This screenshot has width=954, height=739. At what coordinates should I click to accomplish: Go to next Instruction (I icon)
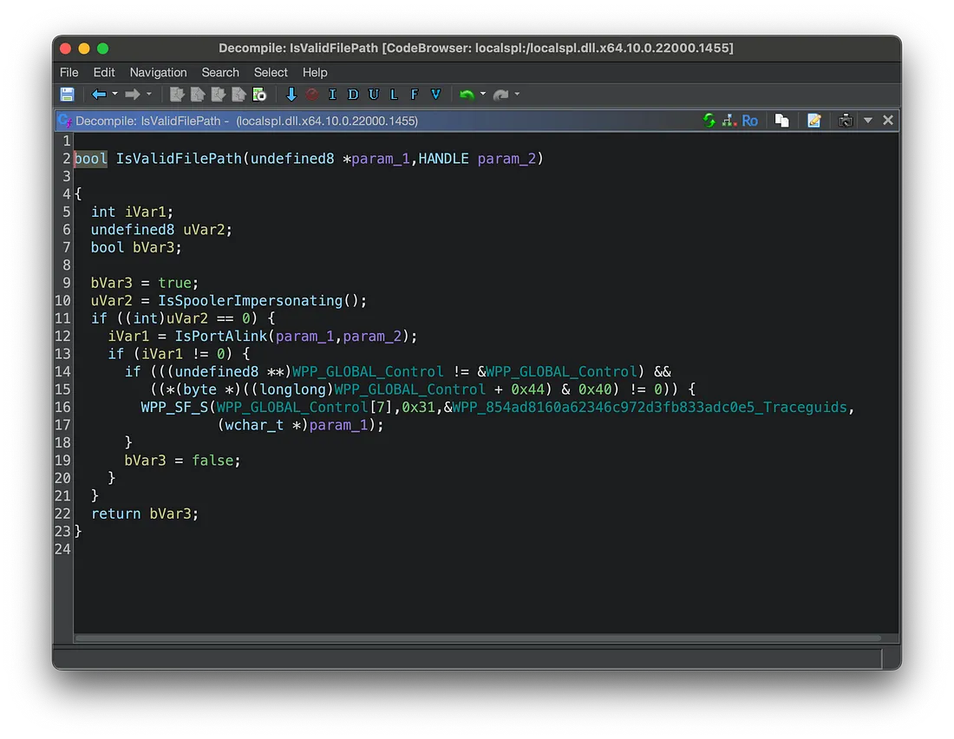tap(332, 95)
